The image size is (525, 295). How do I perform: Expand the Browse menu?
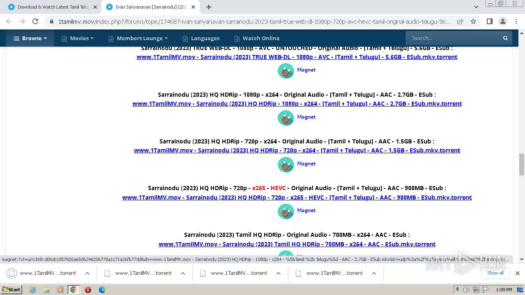point(30,38)
